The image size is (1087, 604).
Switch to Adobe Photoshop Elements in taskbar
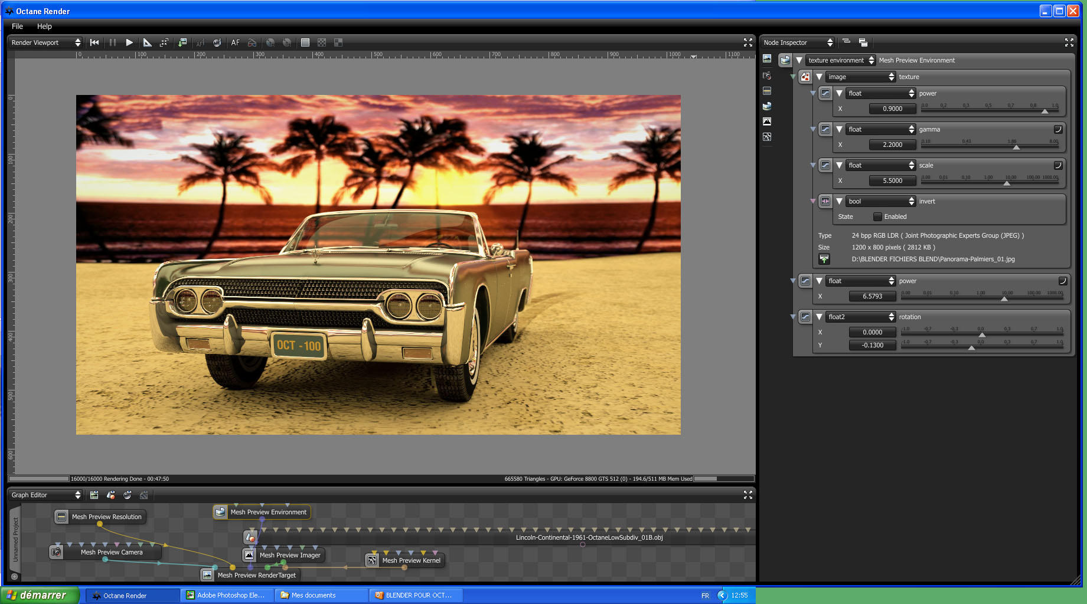[227, 595]
